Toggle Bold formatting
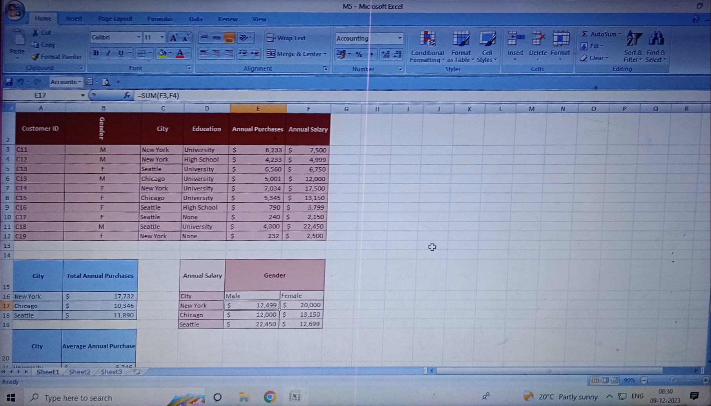The width and height of the screenshot is (711, 406). (x=96, y=53)
